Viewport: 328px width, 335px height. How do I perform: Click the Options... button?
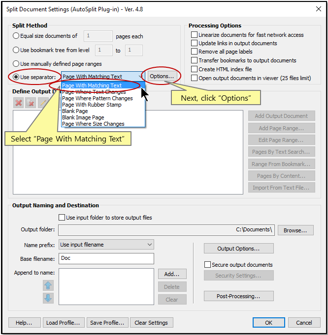pyautogui.click(x=162, y=76)
